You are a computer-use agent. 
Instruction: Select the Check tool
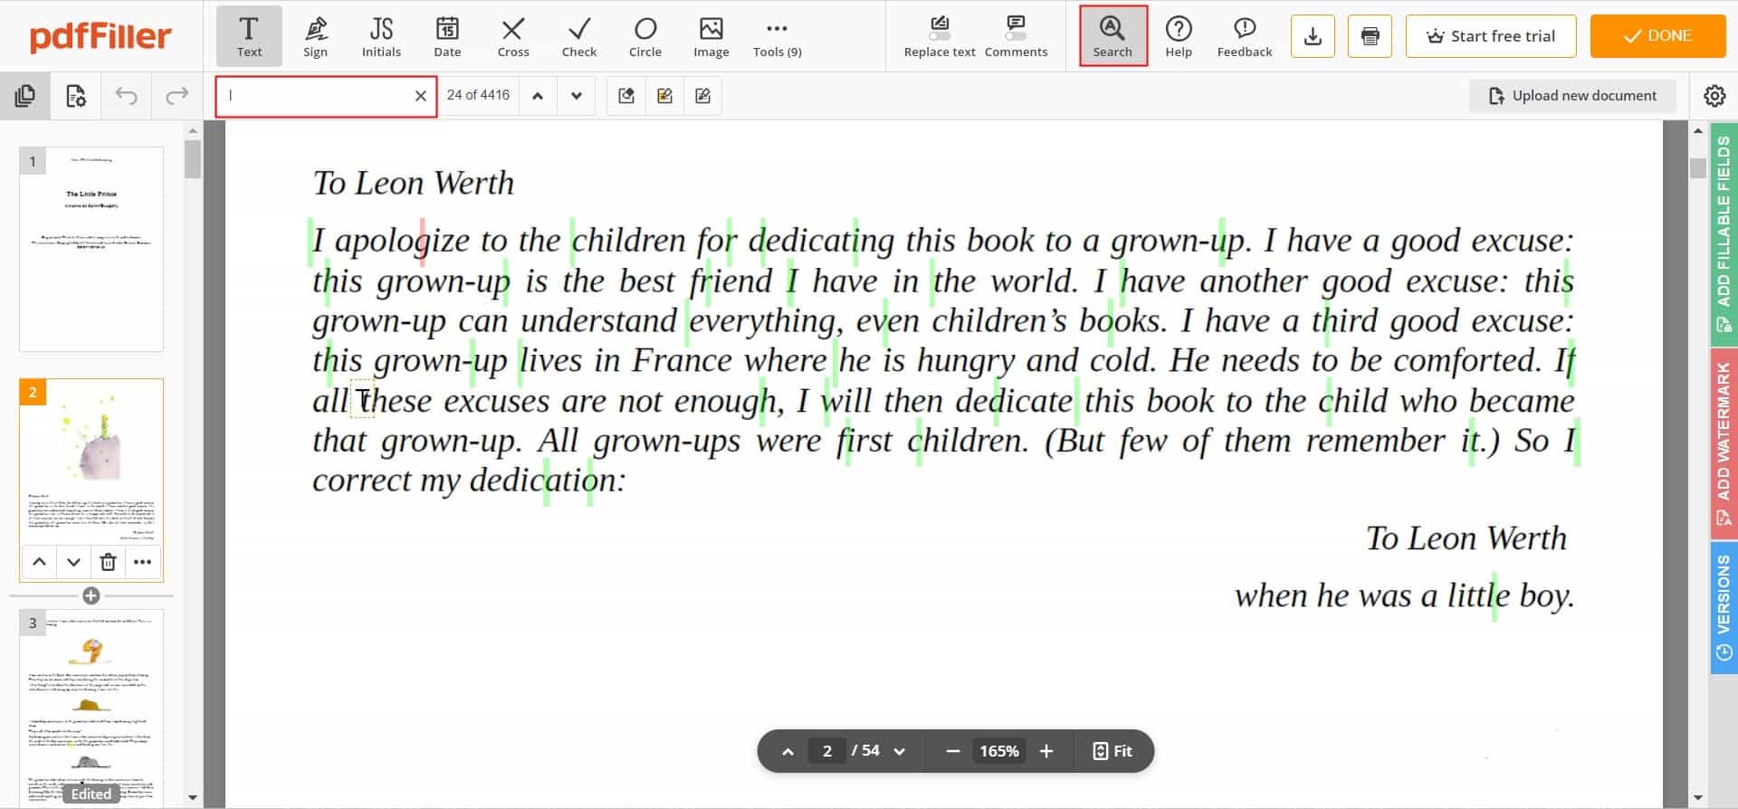pos(579,36)
